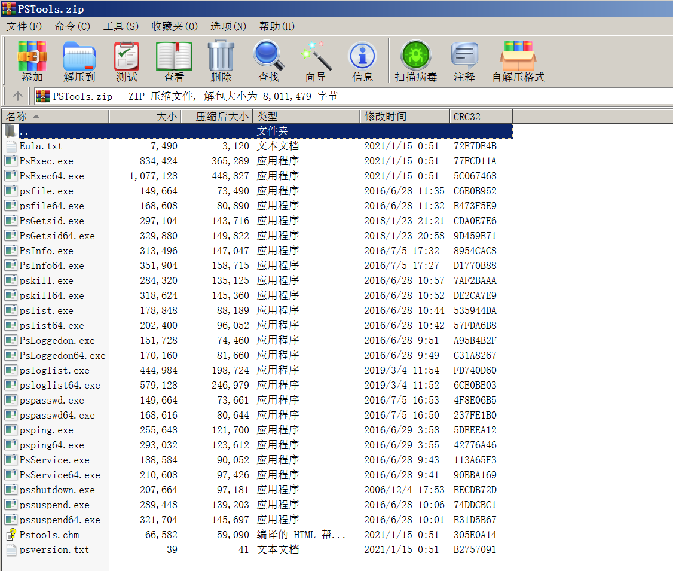This screenshot has width=673, height=571.
Task: Click the psshutdown.exe application icon
Action: pos(11,490)
